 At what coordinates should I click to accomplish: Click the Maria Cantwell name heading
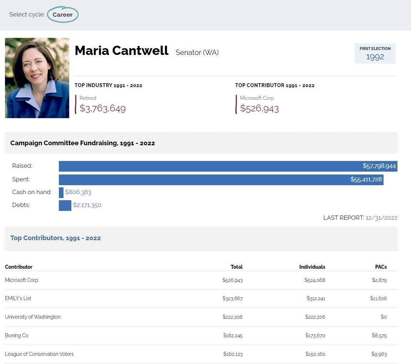[x=121, y=50]
